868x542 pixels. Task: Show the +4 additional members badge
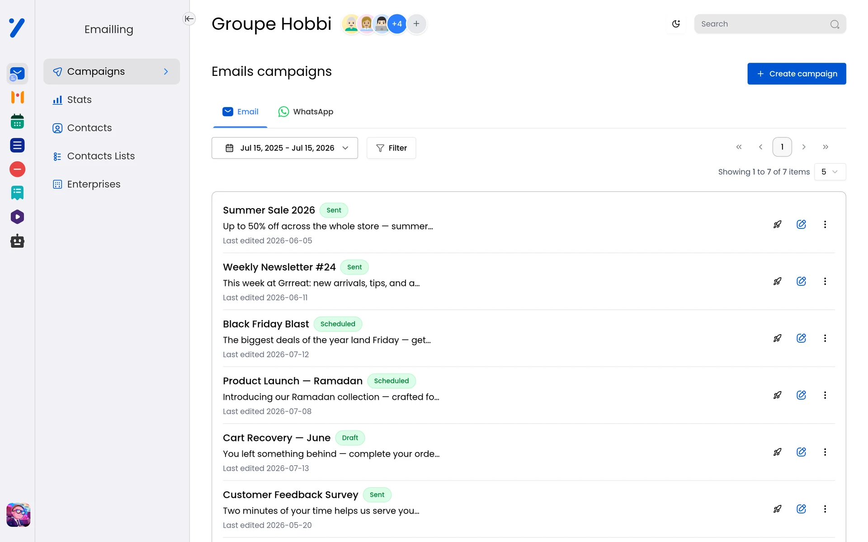(397, 24)
